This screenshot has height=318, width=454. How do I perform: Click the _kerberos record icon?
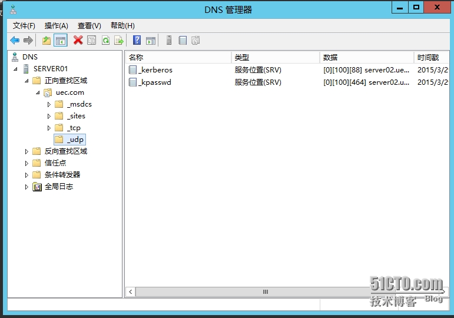(132, 70)
